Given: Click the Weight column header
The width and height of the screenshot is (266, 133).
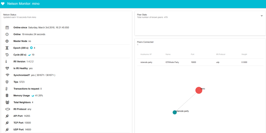Looking at the screenshot, I should (244, 54).
